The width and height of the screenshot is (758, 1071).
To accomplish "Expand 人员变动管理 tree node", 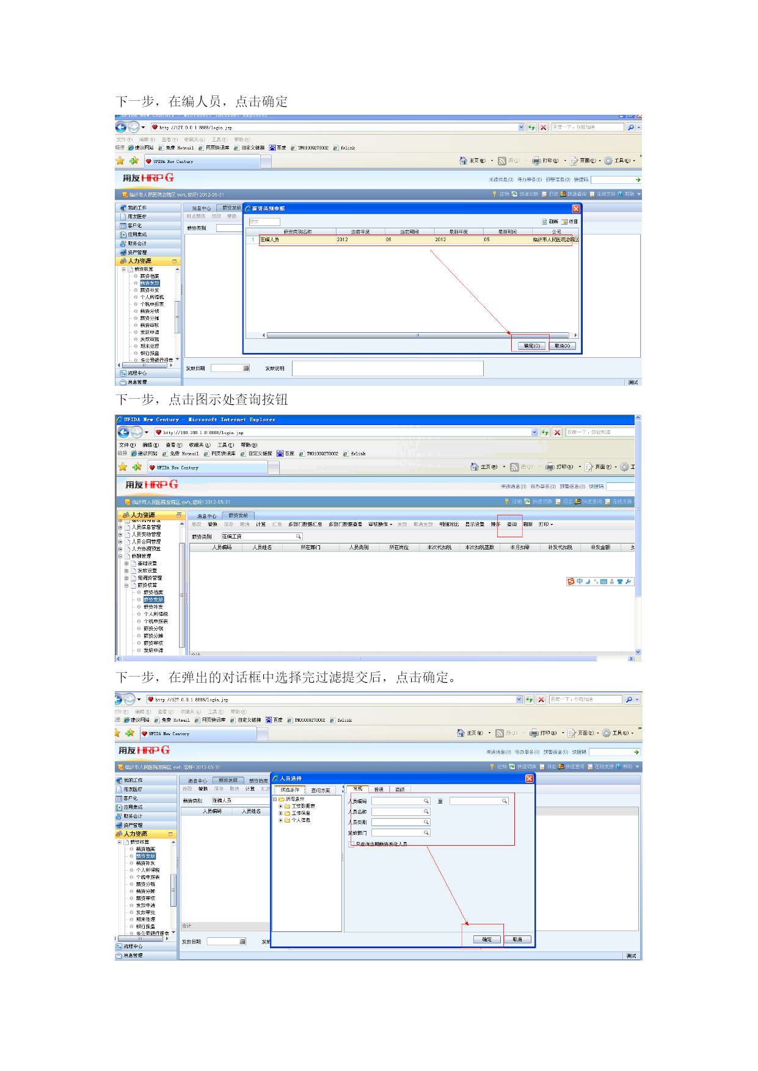I will [x=120, y=534].
